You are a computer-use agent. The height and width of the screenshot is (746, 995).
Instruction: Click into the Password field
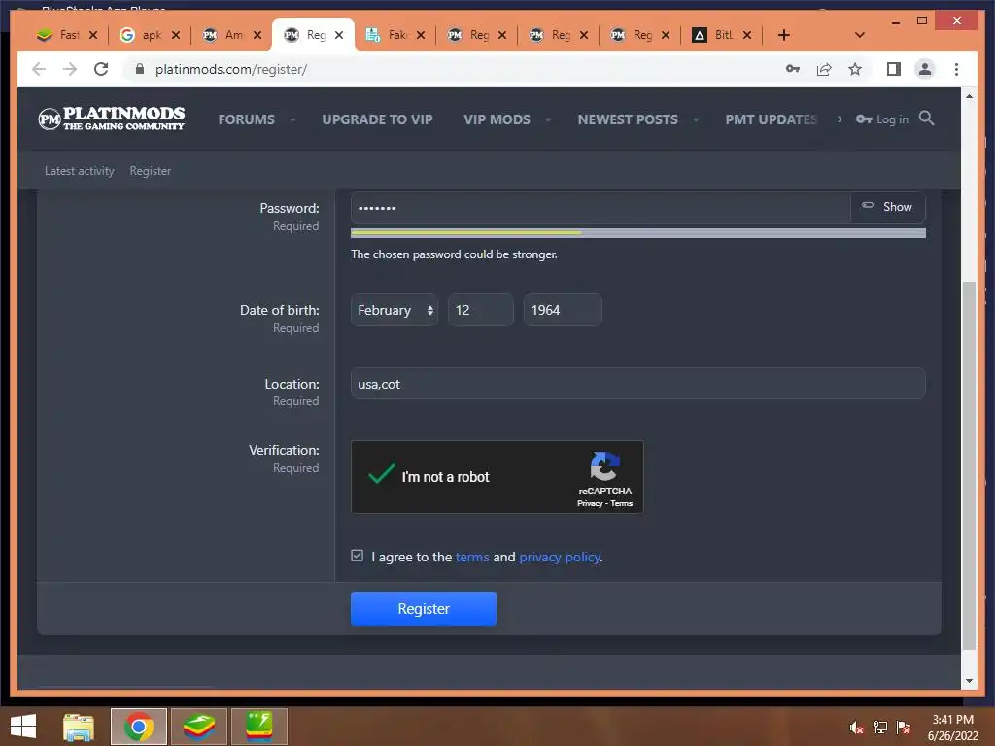(600, 208)
